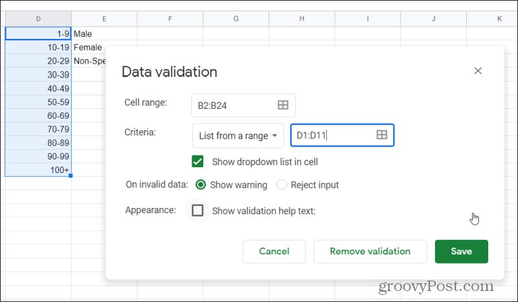Viewport: 518px width, 302px height.
Task: Click the Female cell in column E
Action: pos(87,47)
